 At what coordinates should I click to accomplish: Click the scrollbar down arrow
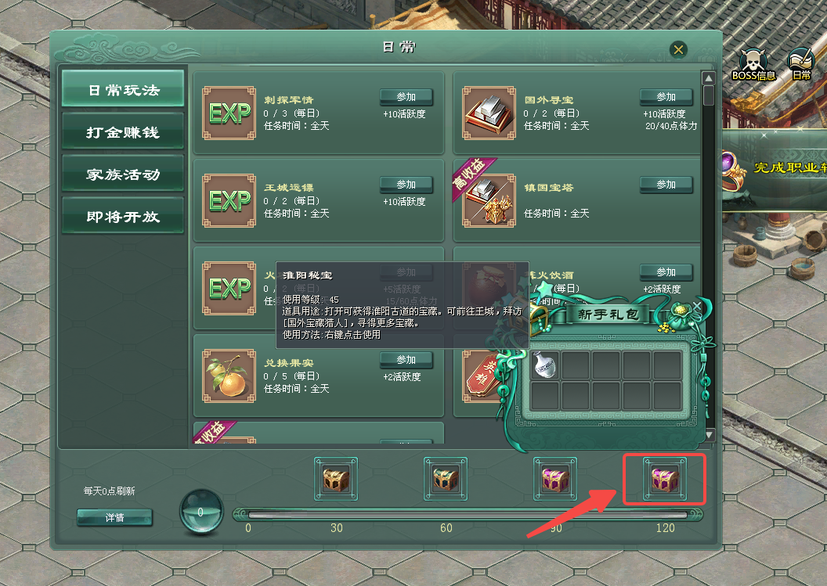click(709, 435)
